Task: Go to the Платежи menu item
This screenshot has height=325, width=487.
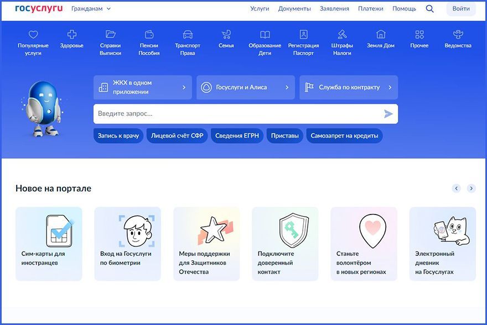Action: pyautogui.click(x=371, y=9)
